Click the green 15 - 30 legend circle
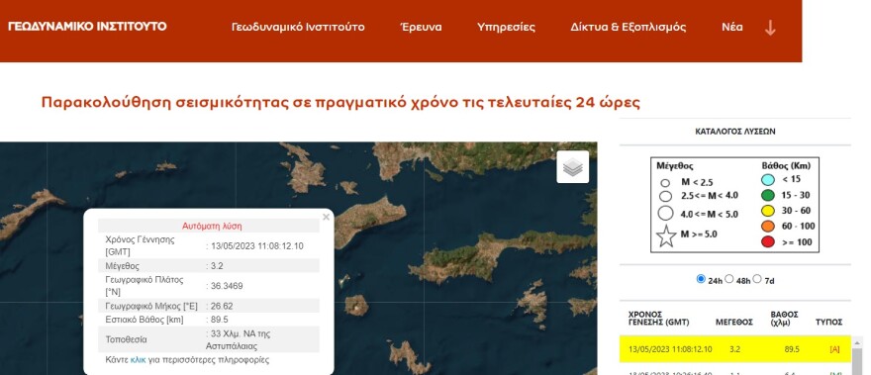 click(768, 195)
